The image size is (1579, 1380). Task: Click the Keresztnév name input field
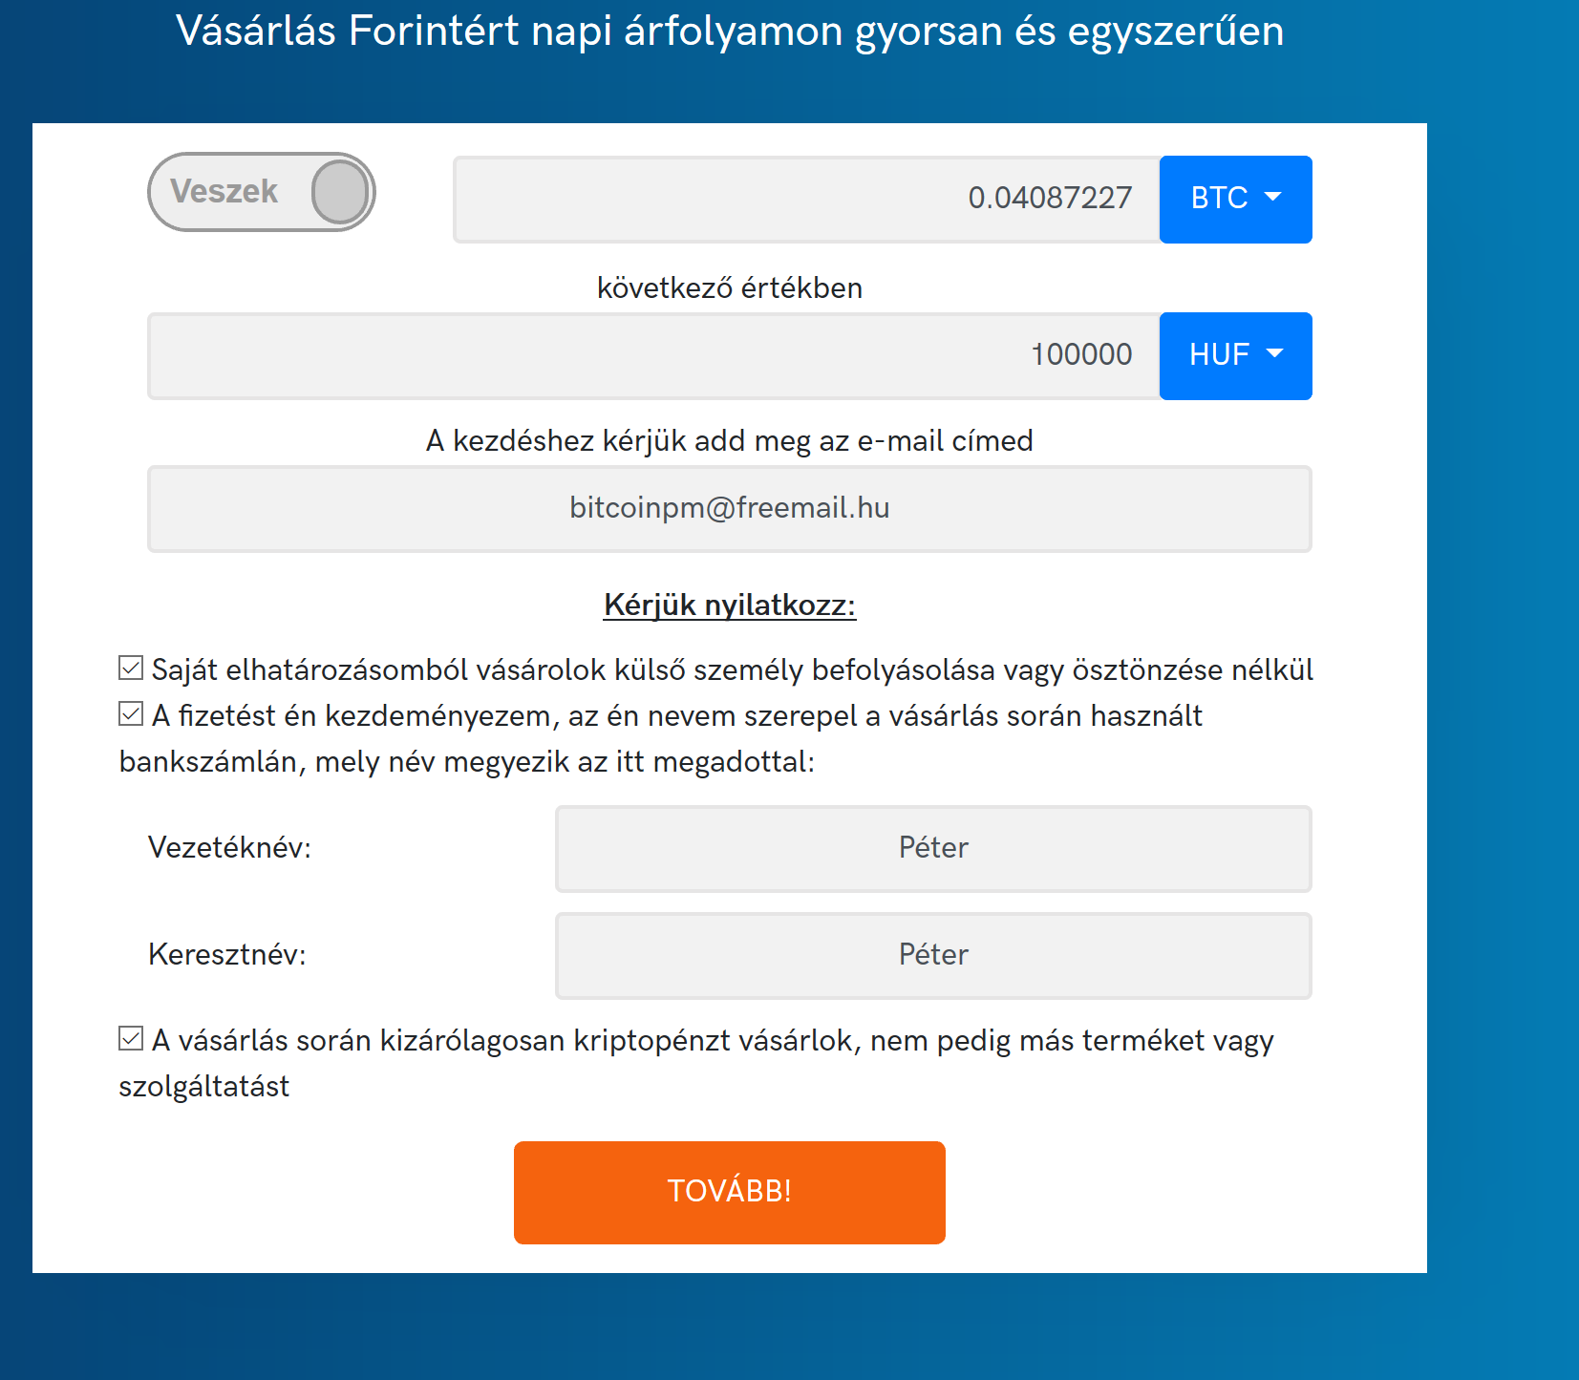coord(933,955)
